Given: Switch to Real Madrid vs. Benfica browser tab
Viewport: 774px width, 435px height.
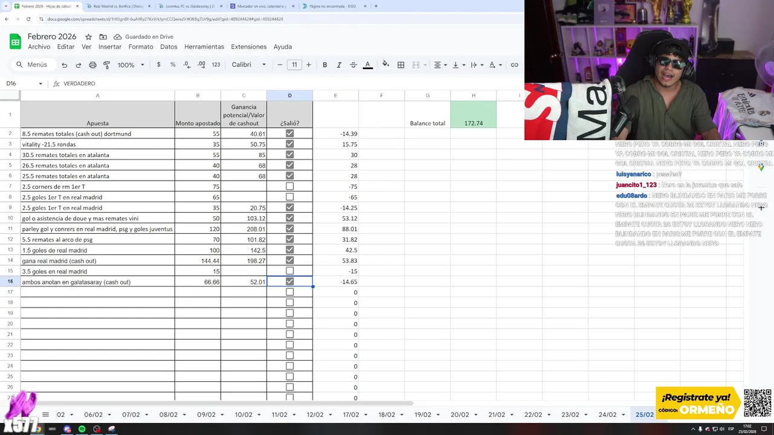Looking at the screenshot, I should (x=118, y=6).
